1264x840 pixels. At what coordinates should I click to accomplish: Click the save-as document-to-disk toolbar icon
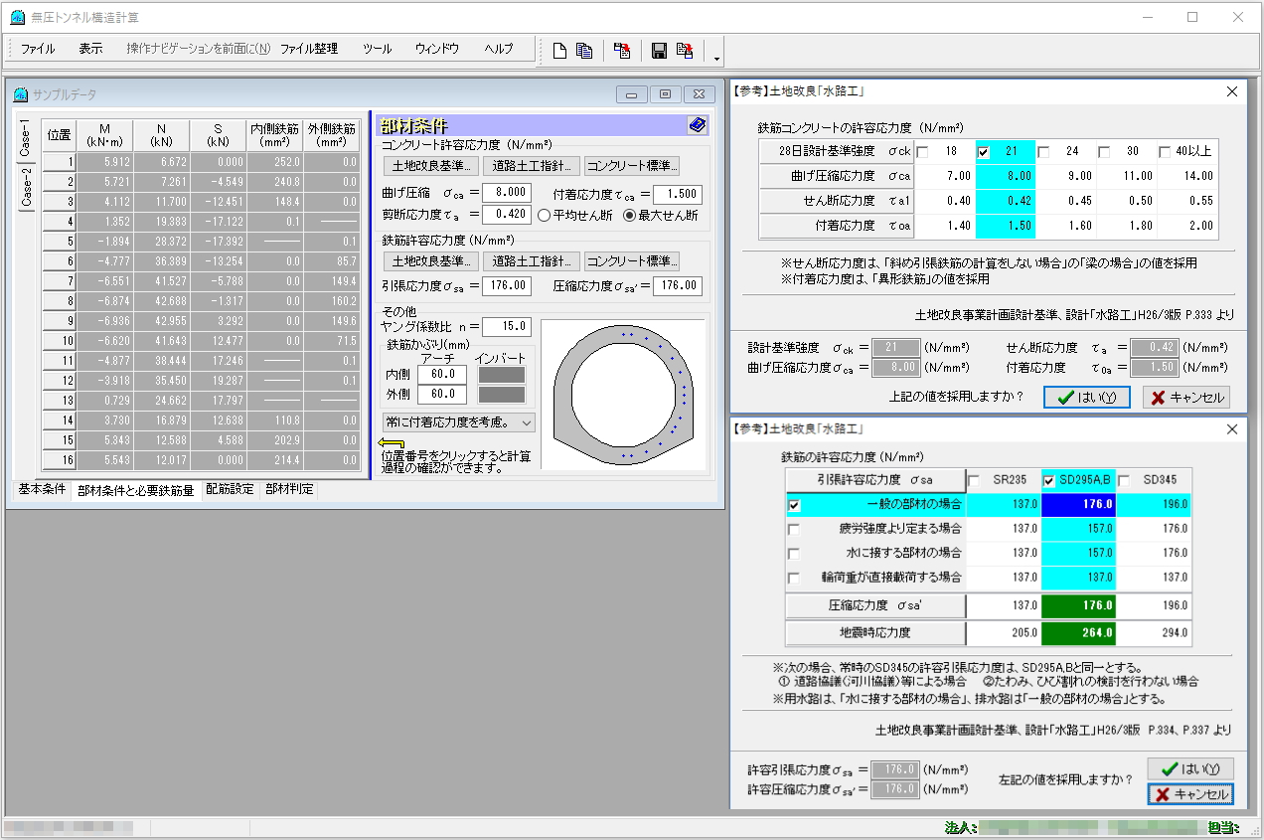(685, 51)
